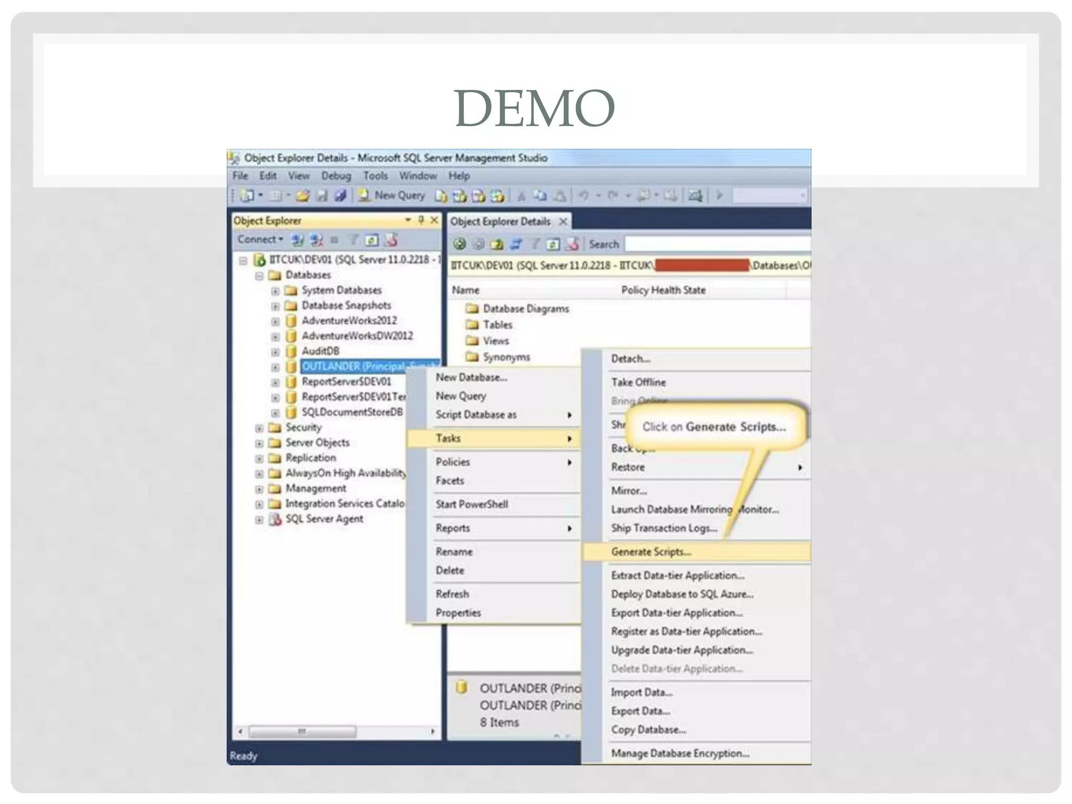The width and height of the screenshot is (1072, 804).
Task: Click the Search field in Details toolbar
Action: pos(718,244)
